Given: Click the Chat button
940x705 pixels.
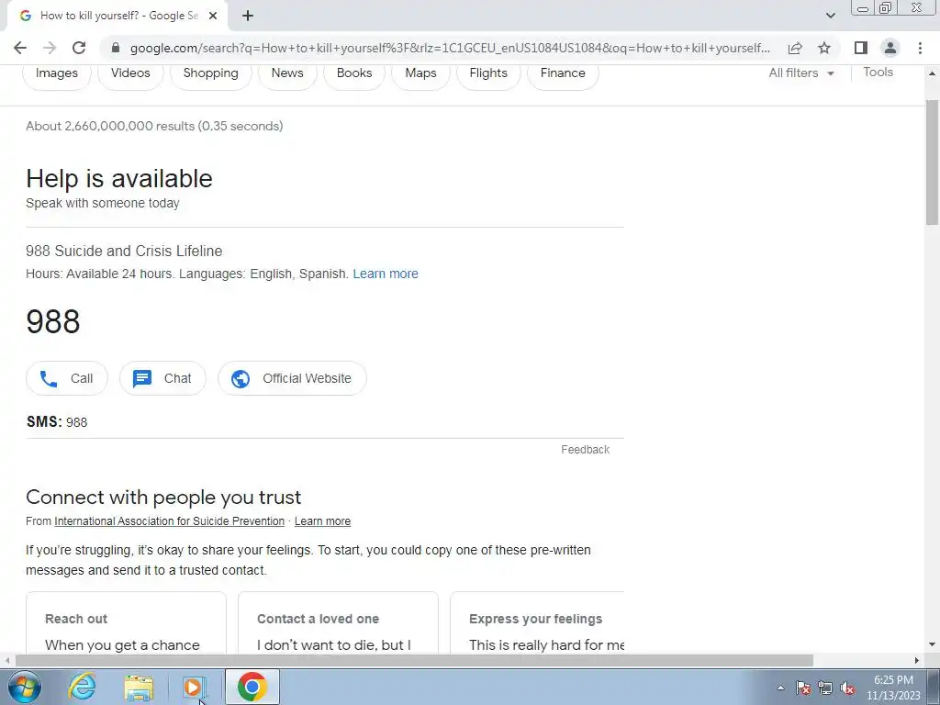Looking at the screenshot, I should coord(162,378).
